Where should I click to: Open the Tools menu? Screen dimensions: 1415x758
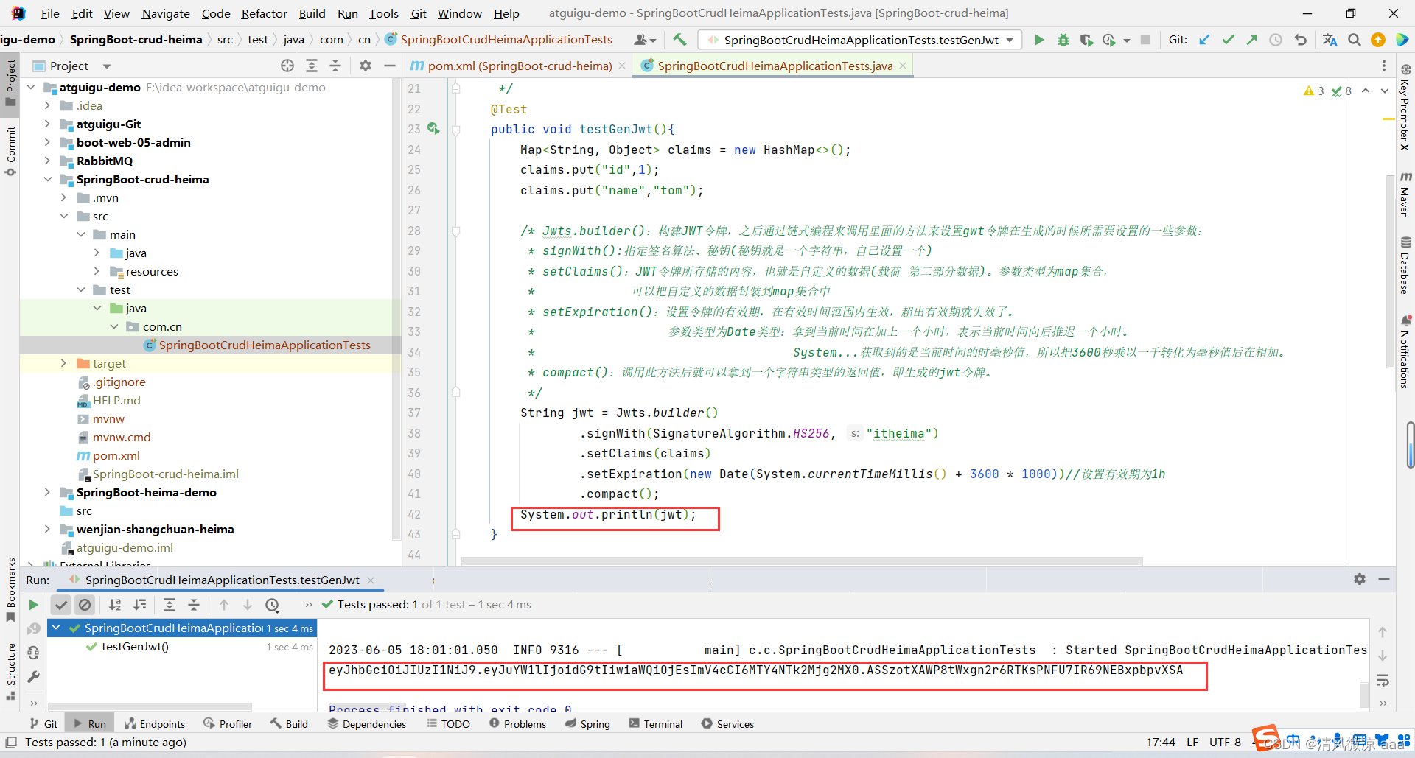(x=383, y=13)
